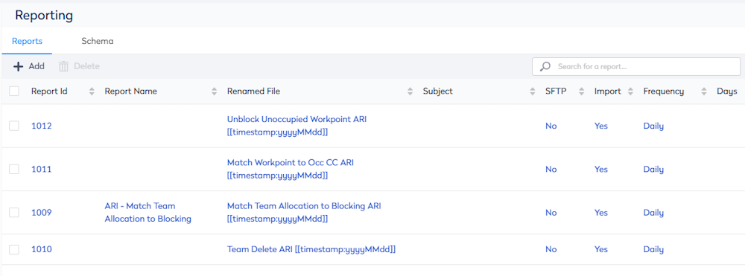This screenshot has width=745, height=276.
Task: Sort by Subject column arrows
Action: (533, 92)
